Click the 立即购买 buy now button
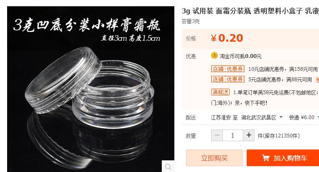 click(x=214, y=158)
